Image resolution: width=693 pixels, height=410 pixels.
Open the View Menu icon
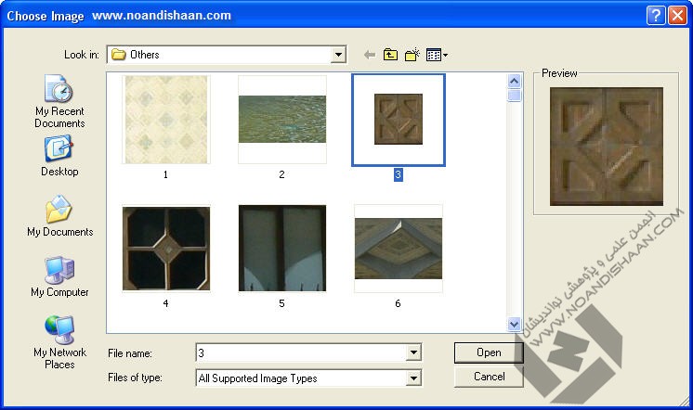point(437,55)
